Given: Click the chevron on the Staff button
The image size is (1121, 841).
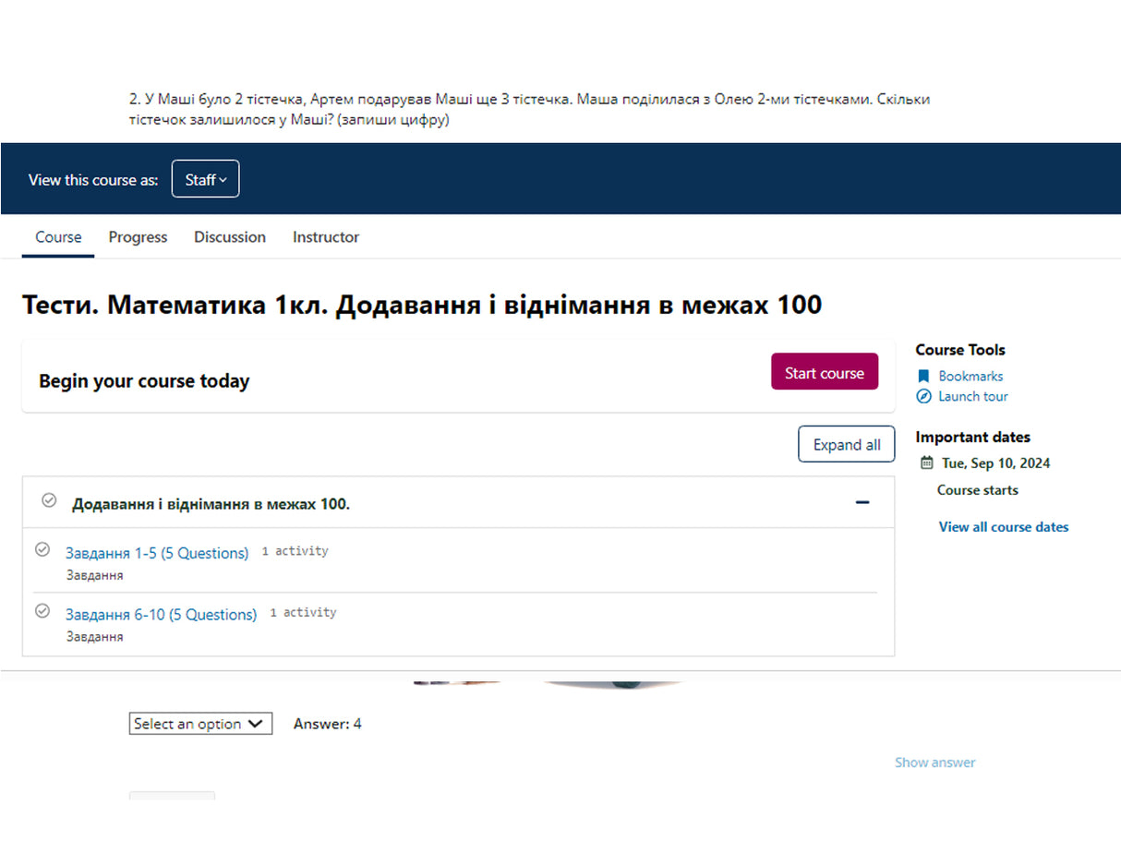Looking at the screenshot, I should click(224, 179).
